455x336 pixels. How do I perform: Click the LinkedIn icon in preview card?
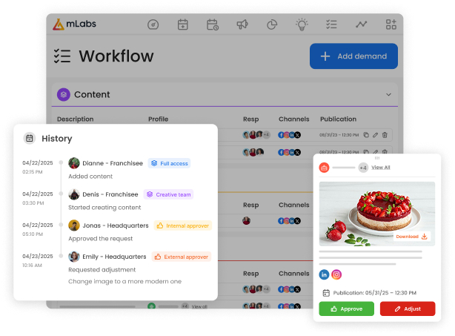click(x=324, y=274)
